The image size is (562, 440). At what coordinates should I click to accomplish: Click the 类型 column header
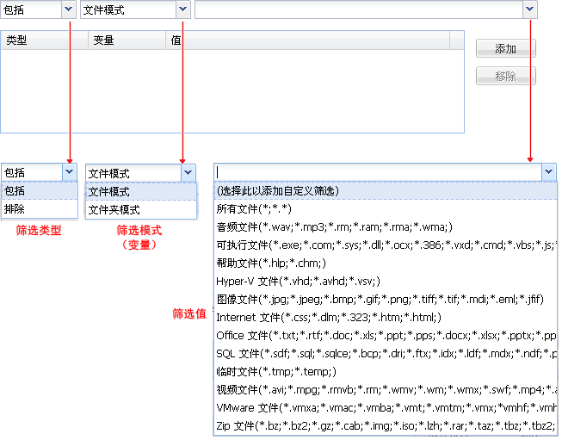(x=44, y=40)
